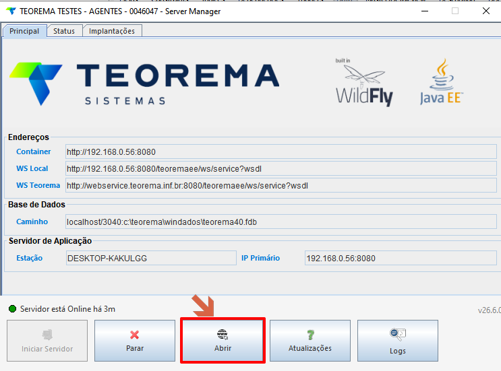The width and height of the screenshot is (501, 371).
Task: Click the WS Teorema label
Action: click(38, 185)
